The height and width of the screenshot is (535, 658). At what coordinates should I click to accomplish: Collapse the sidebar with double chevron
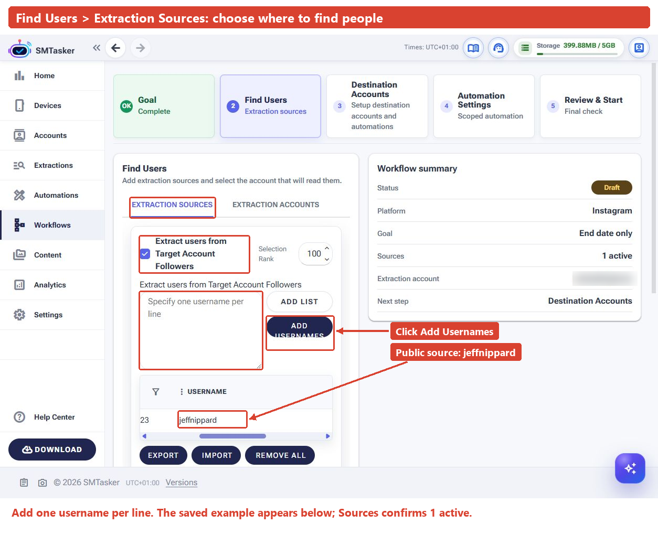97,48
